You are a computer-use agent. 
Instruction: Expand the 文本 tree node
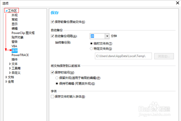point(10,64)
